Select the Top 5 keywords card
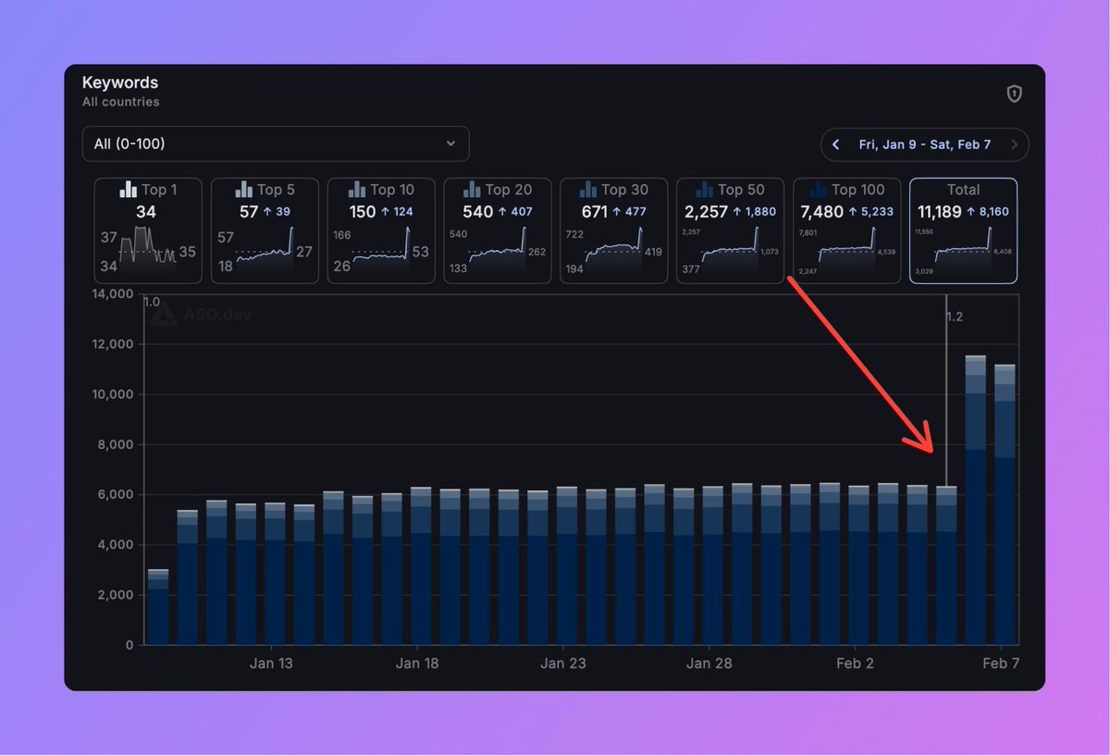Image resolution: width=1110 pixels, height=756 pixels. tap(265, 230)
